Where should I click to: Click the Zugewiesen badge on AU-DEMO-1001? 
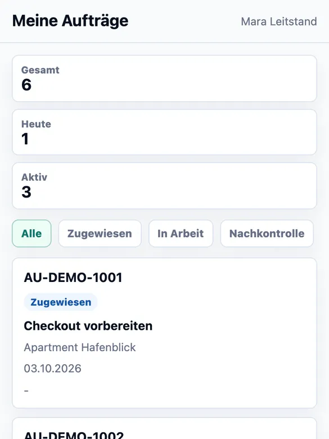pos(61,302)
